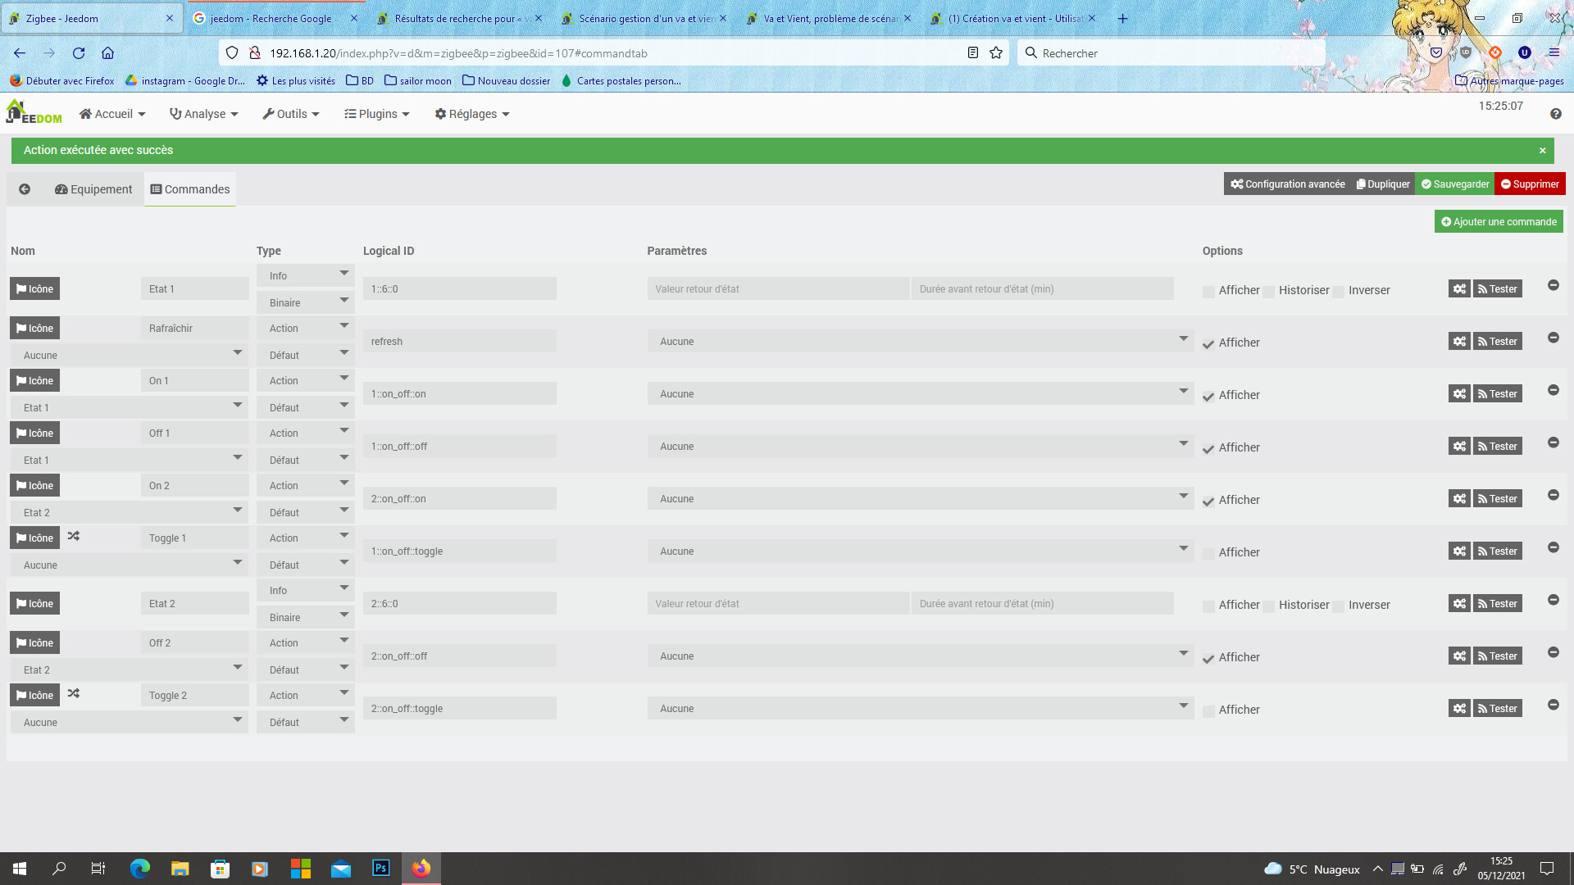Click Ajouter une commande button
Viewport: 1574px width, 885px height.
click(x=1499, y=221)
